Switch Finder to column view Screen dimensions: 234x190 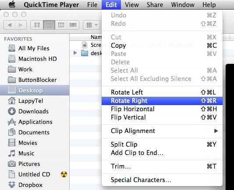(61, 25)
